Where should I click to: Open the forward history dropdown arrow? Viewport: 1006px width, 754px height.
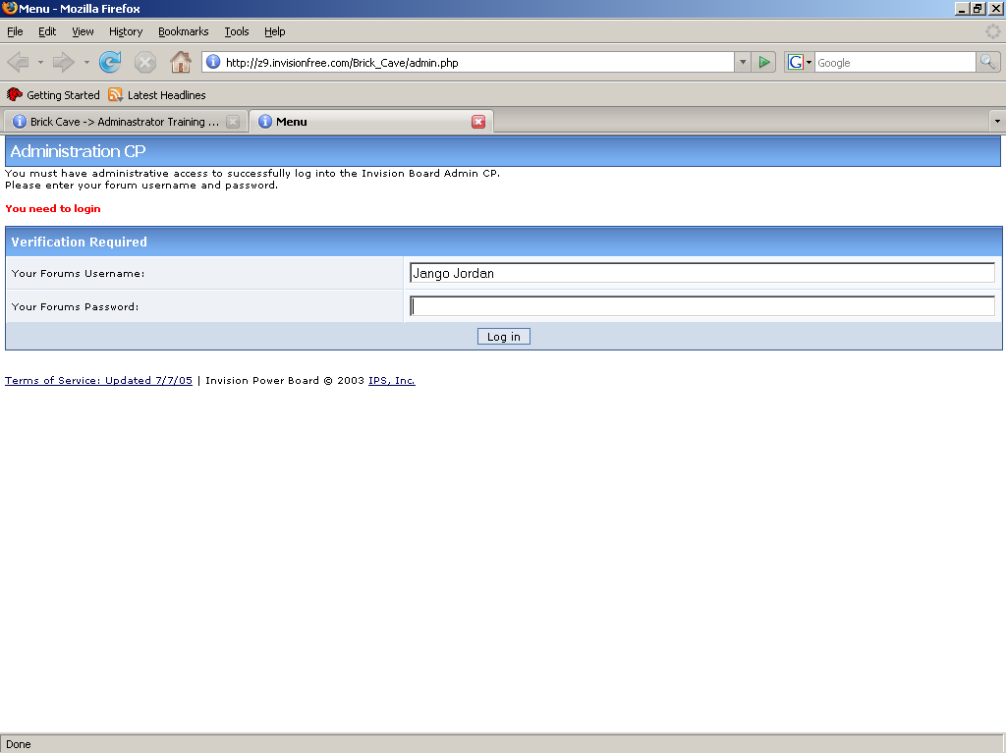[86, 62]
